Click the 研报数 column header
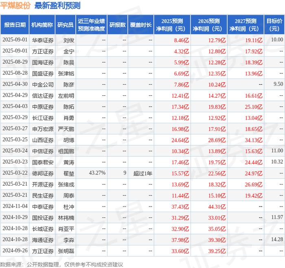The width and height of the screenshot is (285, 268). coord(117,25)
